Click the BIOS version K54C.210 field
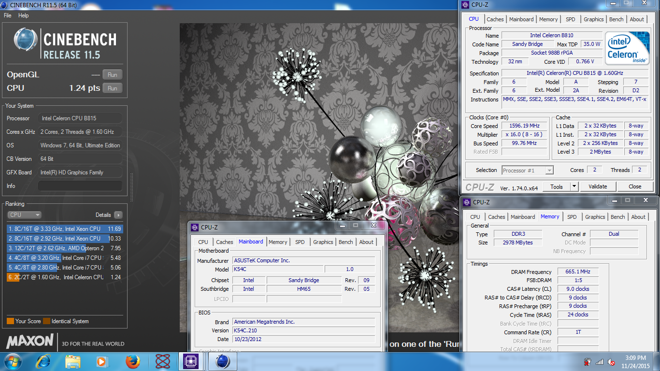 point(303,330)
